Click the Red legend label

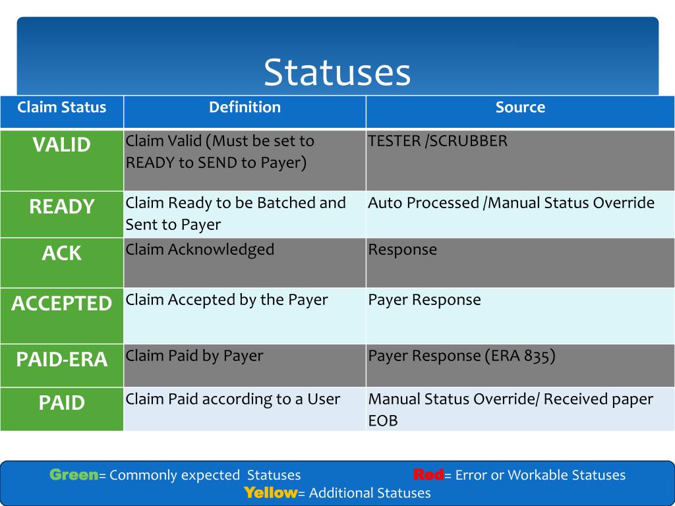tap(428, 474)
